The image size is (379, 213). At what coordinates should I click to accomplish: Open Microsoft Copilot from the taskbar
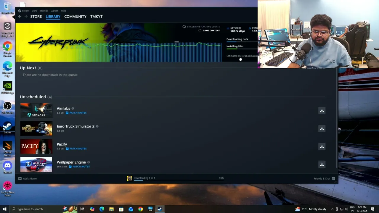point(92,209)
